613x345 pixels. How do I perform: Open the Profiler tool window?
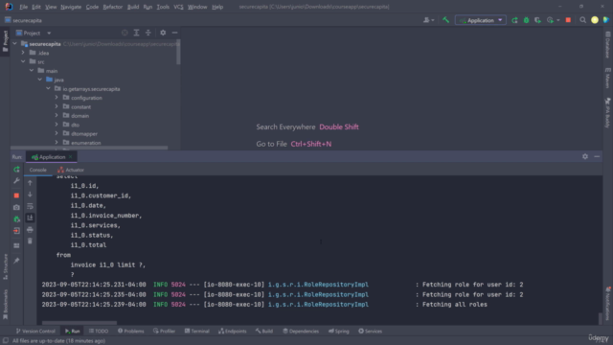pyautogui.click(x=164, y=331)
